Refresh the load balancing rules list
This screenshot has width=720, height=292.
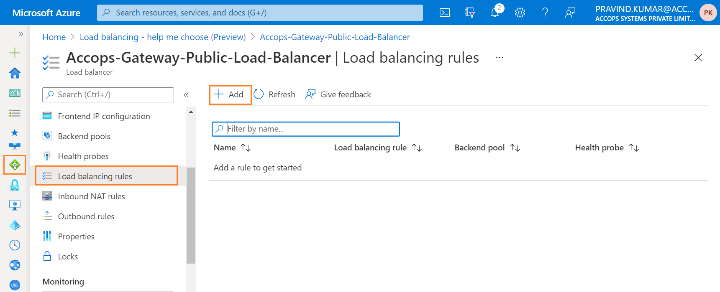pos(274,95)
